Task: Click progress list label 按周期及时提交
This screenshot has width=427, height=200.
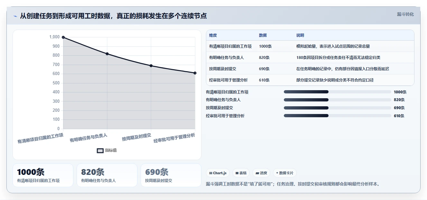Action: [x=219, y=108]
